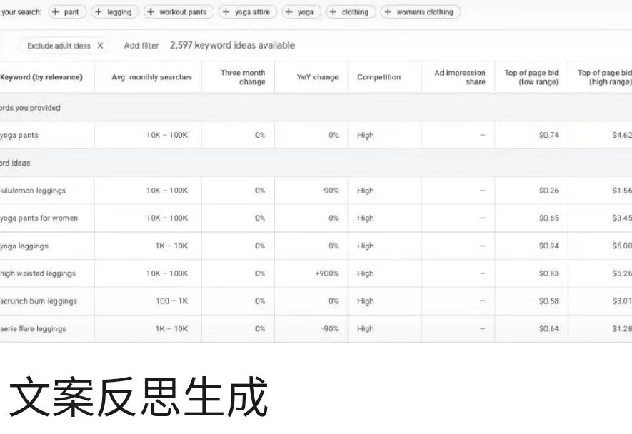The height and width of the screenshot is (434, 632).
Task: Sort table by Avg. monthly searches
Action: tap(149, 76)
